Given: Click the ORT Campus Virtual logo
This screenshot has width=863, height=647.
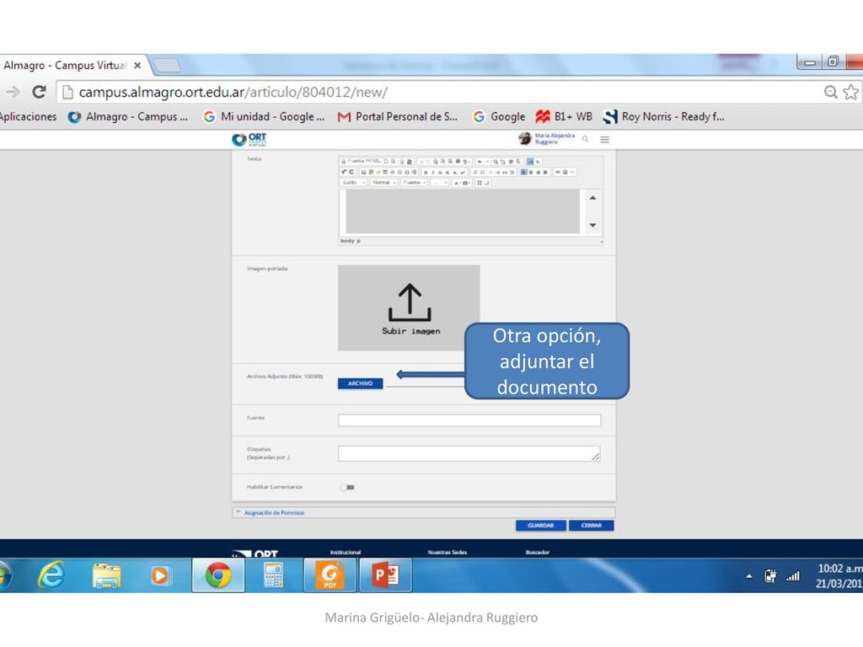Looking at the screenshot, I should (249, 139).
